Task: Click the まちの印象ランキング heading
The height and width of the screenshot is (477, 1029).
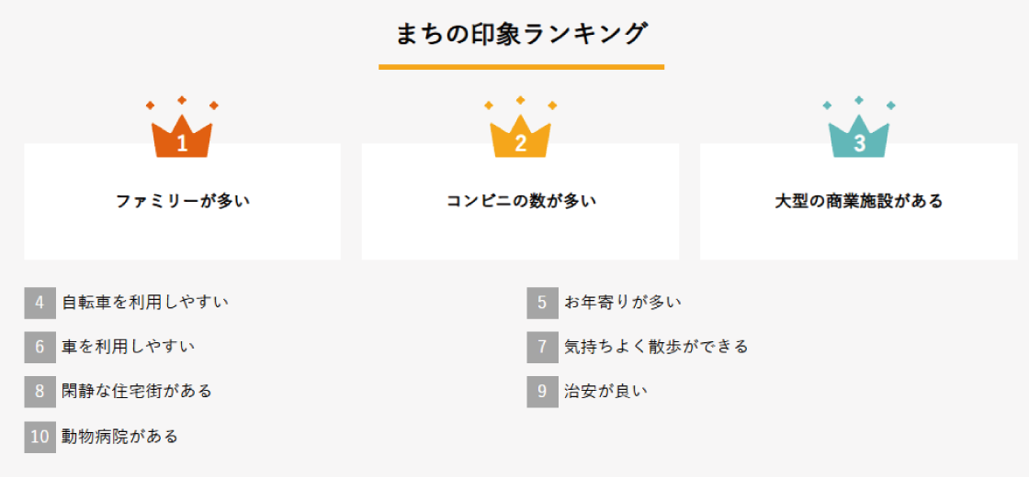Action: [x=521, y=35]
